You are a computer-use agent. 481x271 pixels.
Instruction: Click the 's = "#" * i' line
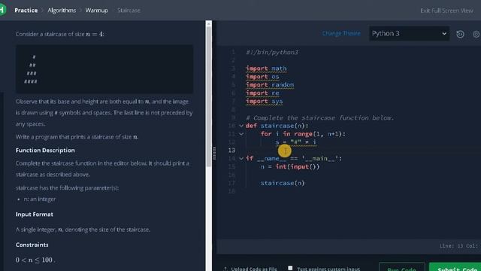click(x=295, y=142)
